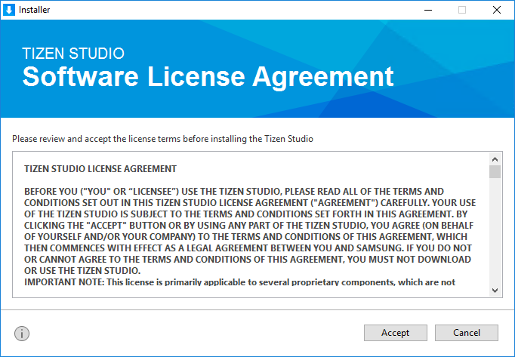
Task: Click the 'Installer' title bar text
Action: (35, 10)
